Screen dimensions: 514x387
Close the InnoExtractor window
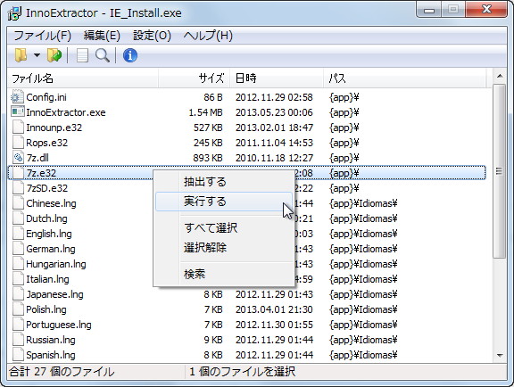point(486,10)
